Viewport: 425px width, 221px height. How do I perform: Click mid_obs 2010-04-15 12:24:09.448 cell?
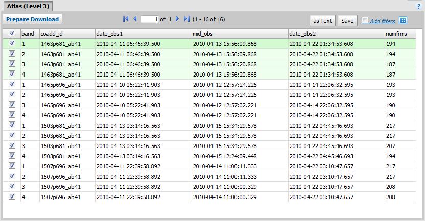225,156
